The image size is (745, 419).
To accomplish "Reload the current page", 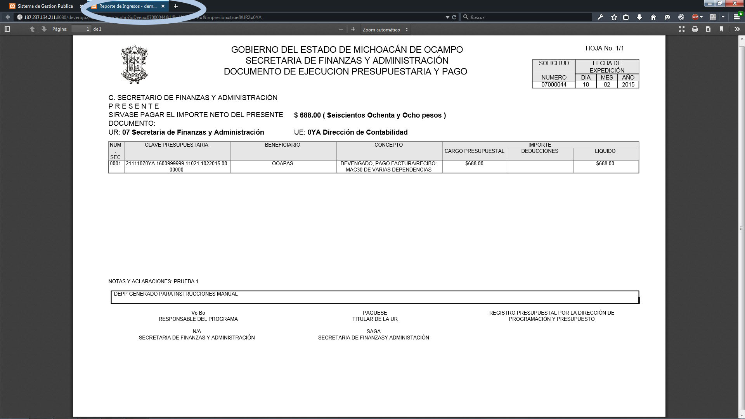I will point(454,17).
